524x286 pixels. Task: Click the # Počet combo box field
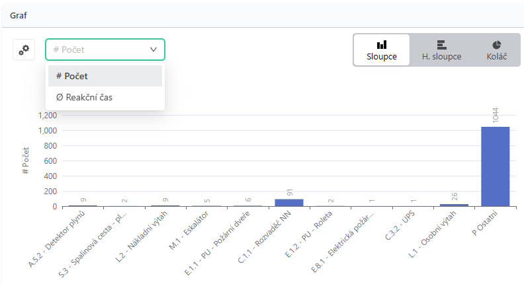point(105,50)
